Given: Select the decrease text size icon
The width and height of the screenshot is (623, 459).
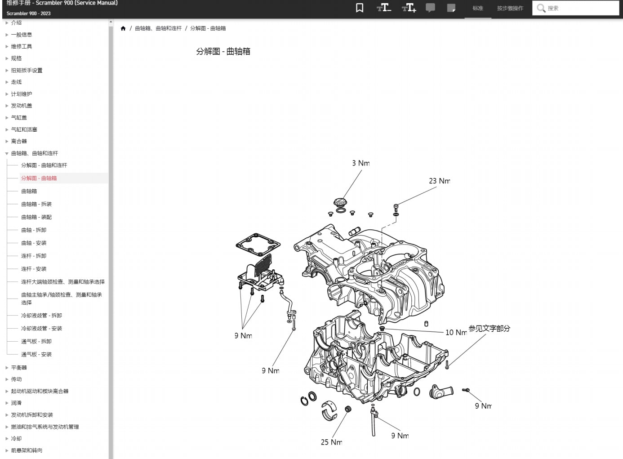Looking at the screenshot, I should (x=384, y=8).
